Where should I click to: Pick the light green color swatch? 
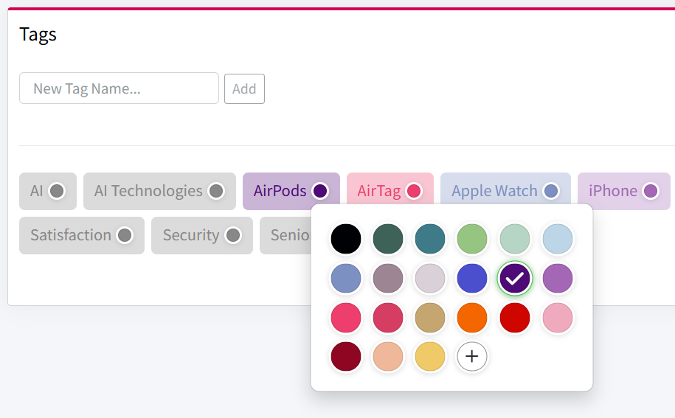[x=472, y=239]
